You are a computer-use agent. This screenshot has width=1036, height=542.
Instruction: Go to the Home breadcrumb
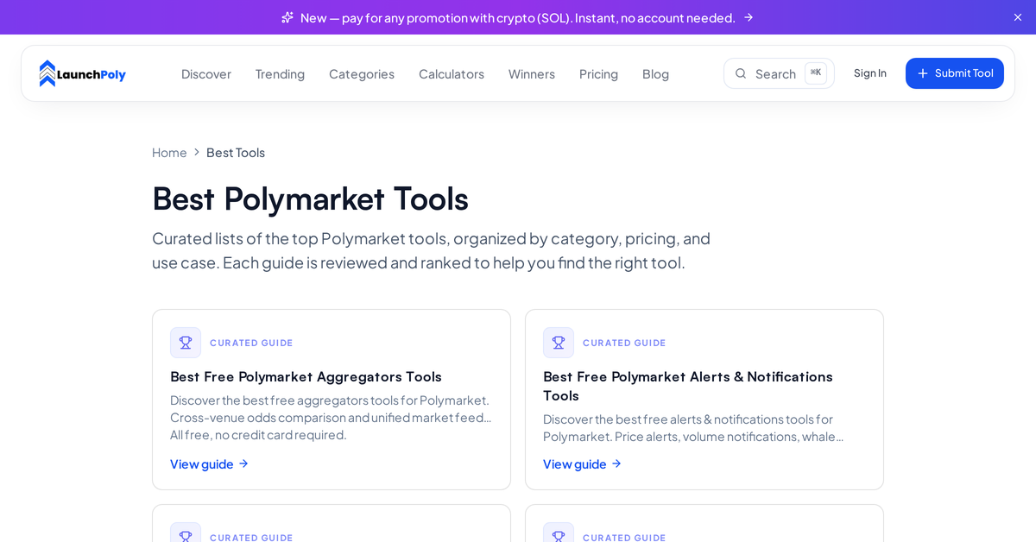click(x=169, y=153)
